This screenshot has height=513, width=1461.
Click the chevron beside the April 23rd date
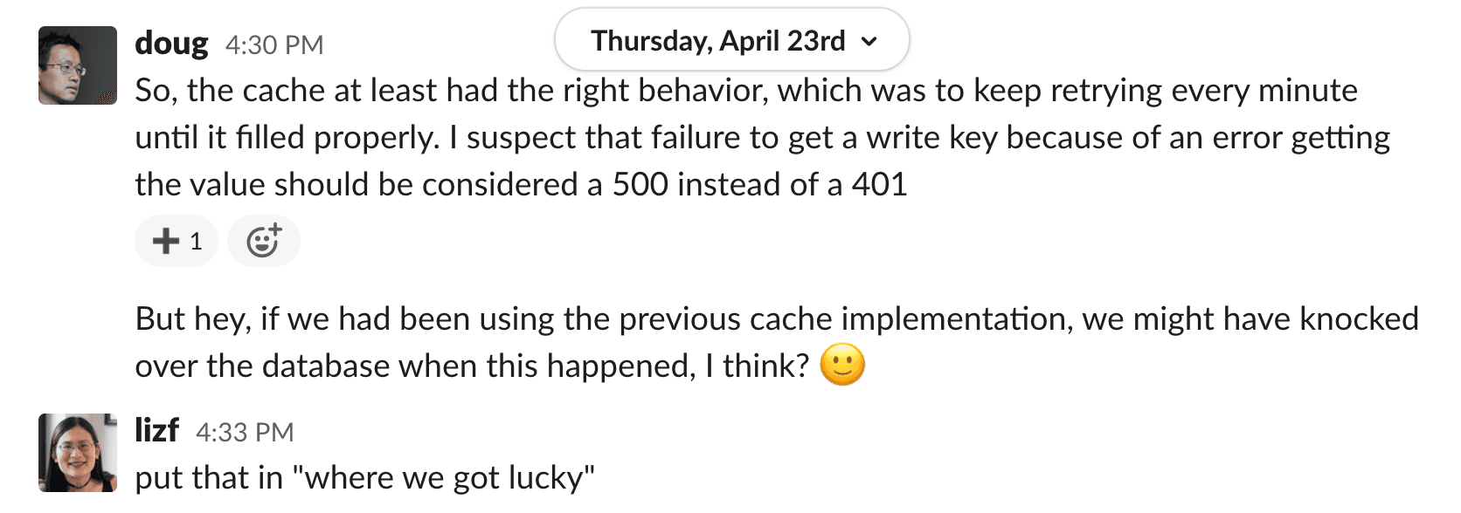point(869,41)
